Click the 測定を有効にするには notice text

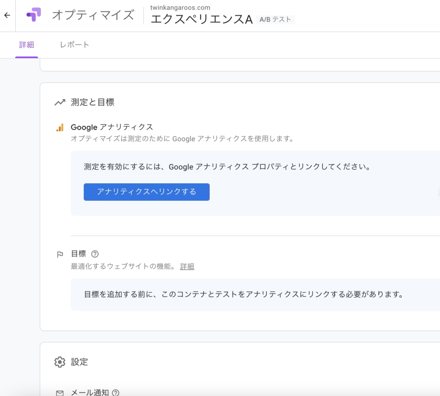(x=227, y=167)
